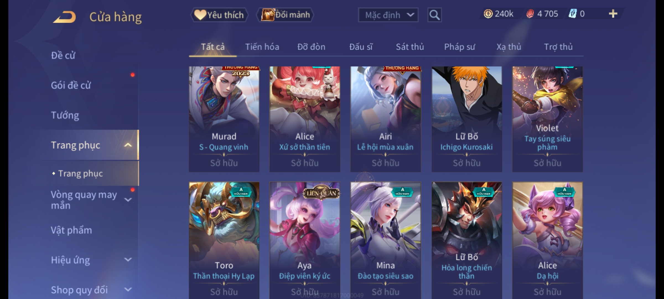Expand the Hiệu ứng sidebar section

pos(128,260)
